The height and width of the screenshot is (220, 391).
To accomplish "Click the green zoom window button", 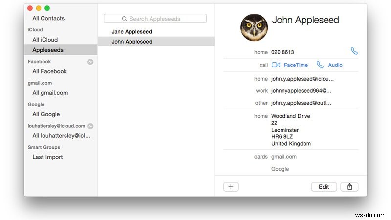I will point(47,8).
